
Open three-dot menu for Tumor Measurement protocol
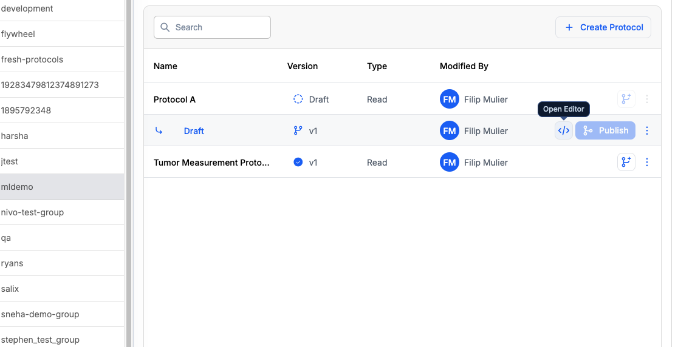tap(647, 162)
